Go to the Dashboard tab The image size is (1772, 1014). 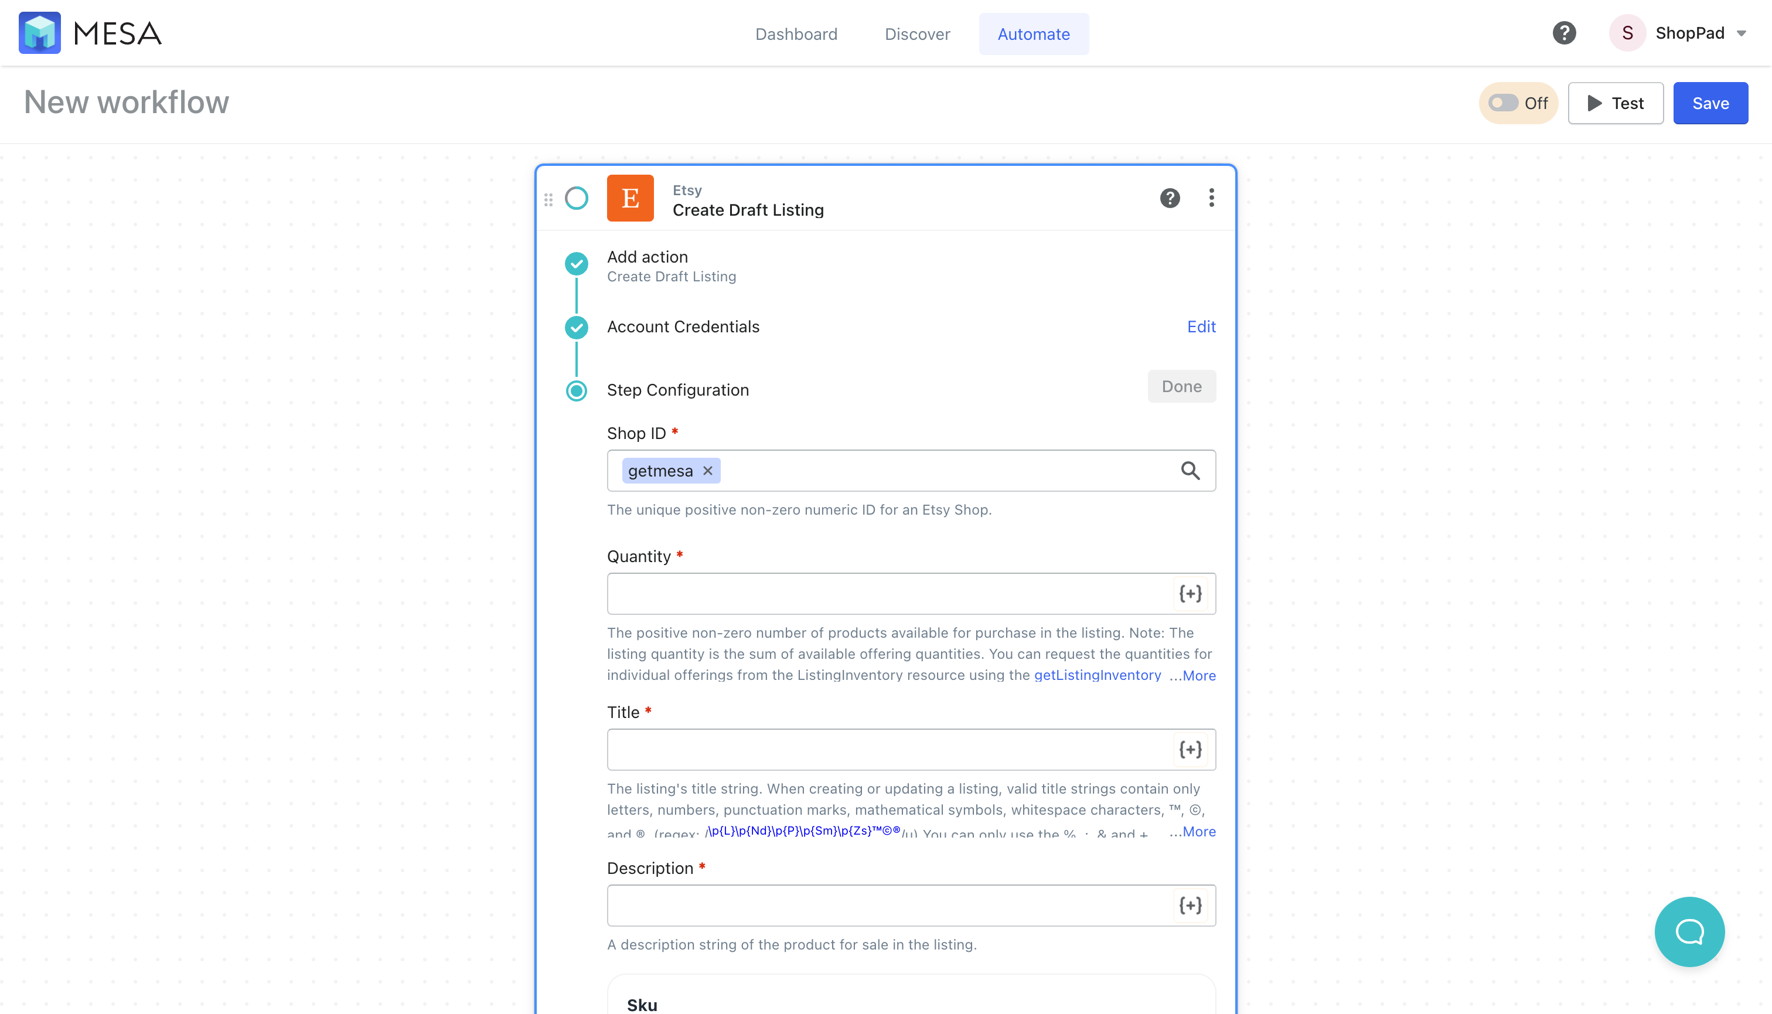tap(796, 33)
